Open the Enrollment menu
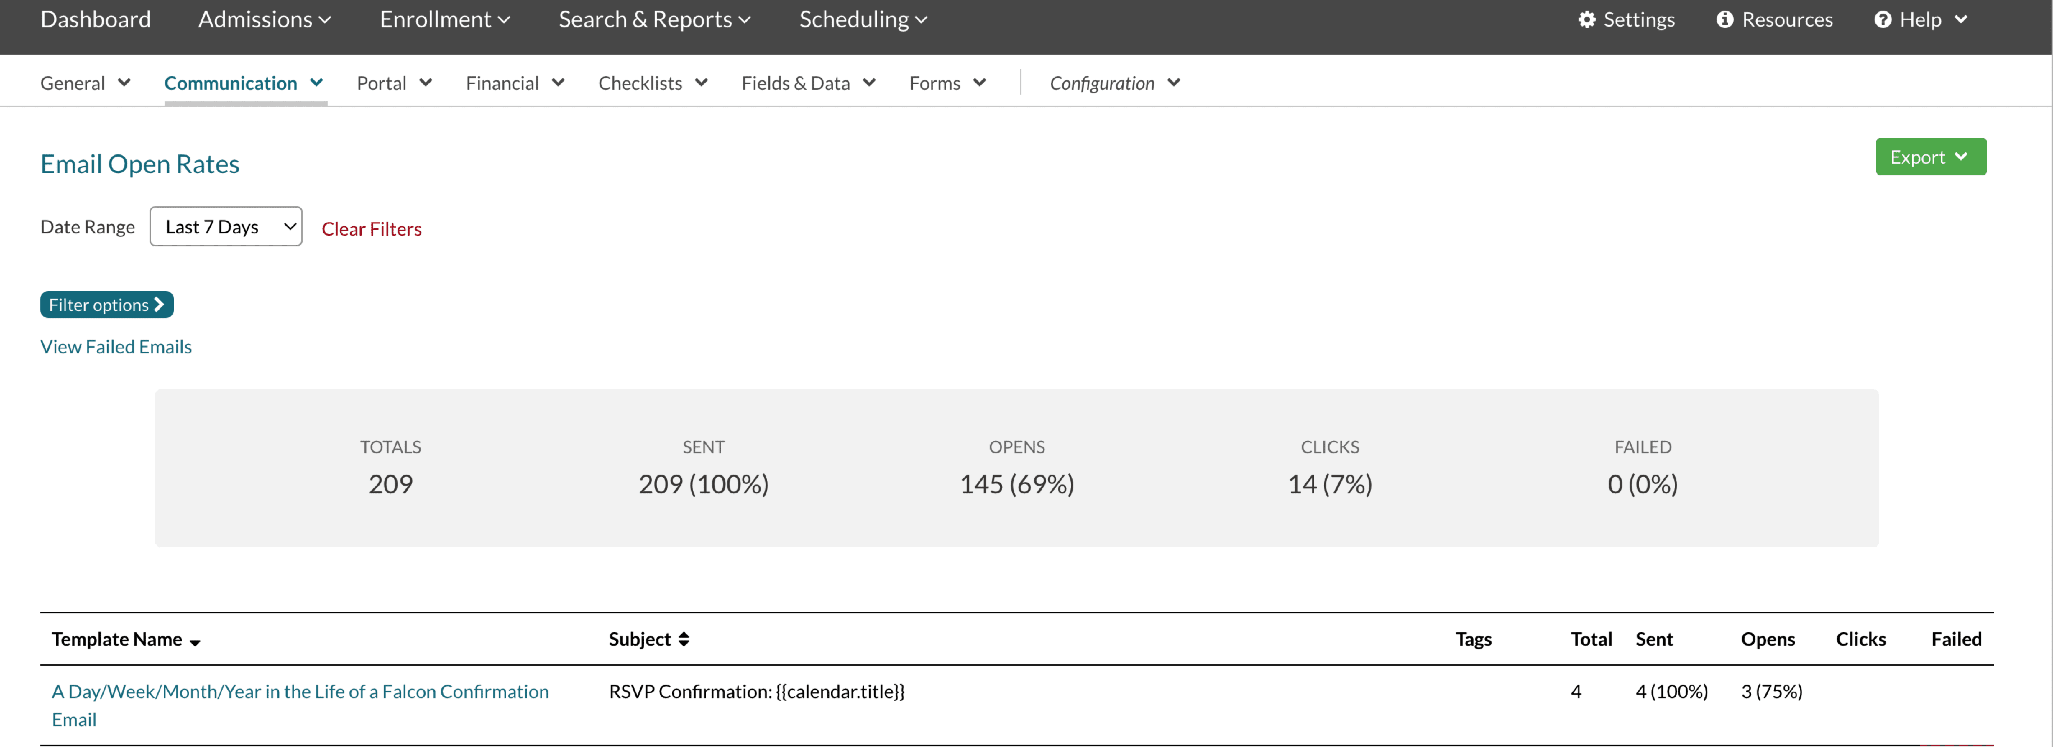Image resolution: width=2053 pixels, height=747 pixels. point(444,20)
